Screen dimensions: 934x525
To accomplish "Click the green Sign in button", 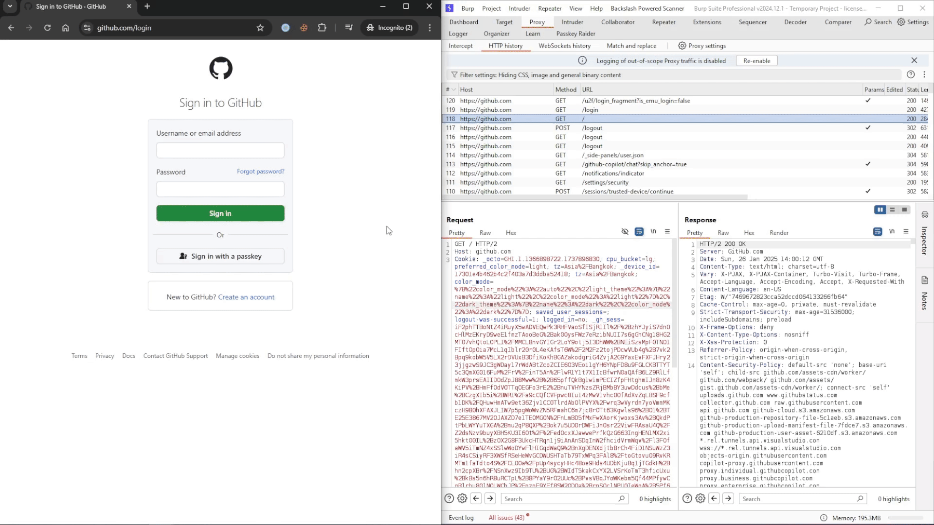I will 220,213.
